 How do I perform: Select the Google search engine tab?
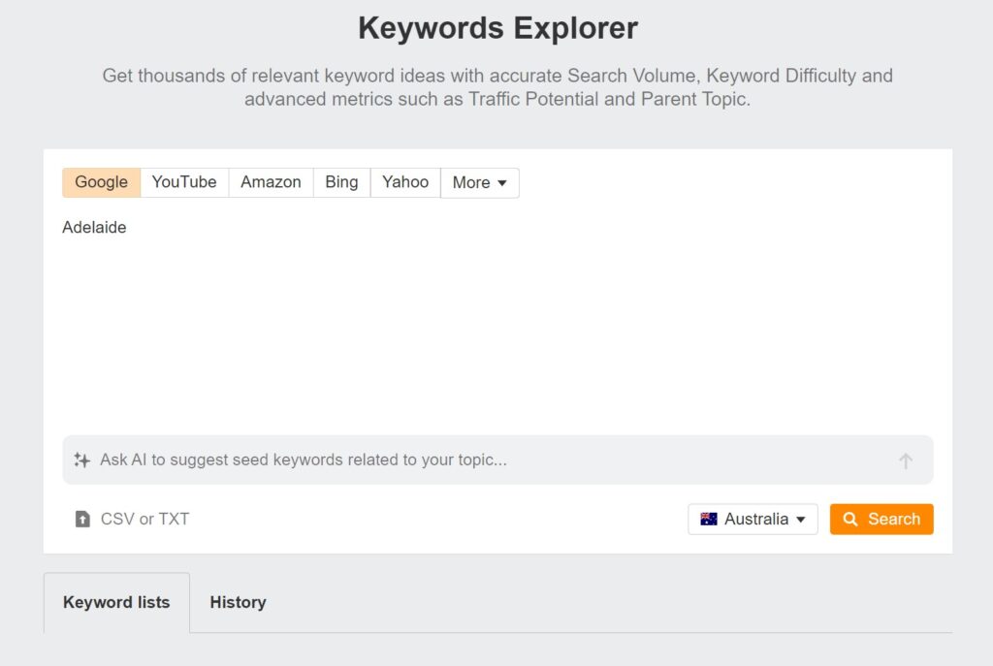[x=101, y=182]
